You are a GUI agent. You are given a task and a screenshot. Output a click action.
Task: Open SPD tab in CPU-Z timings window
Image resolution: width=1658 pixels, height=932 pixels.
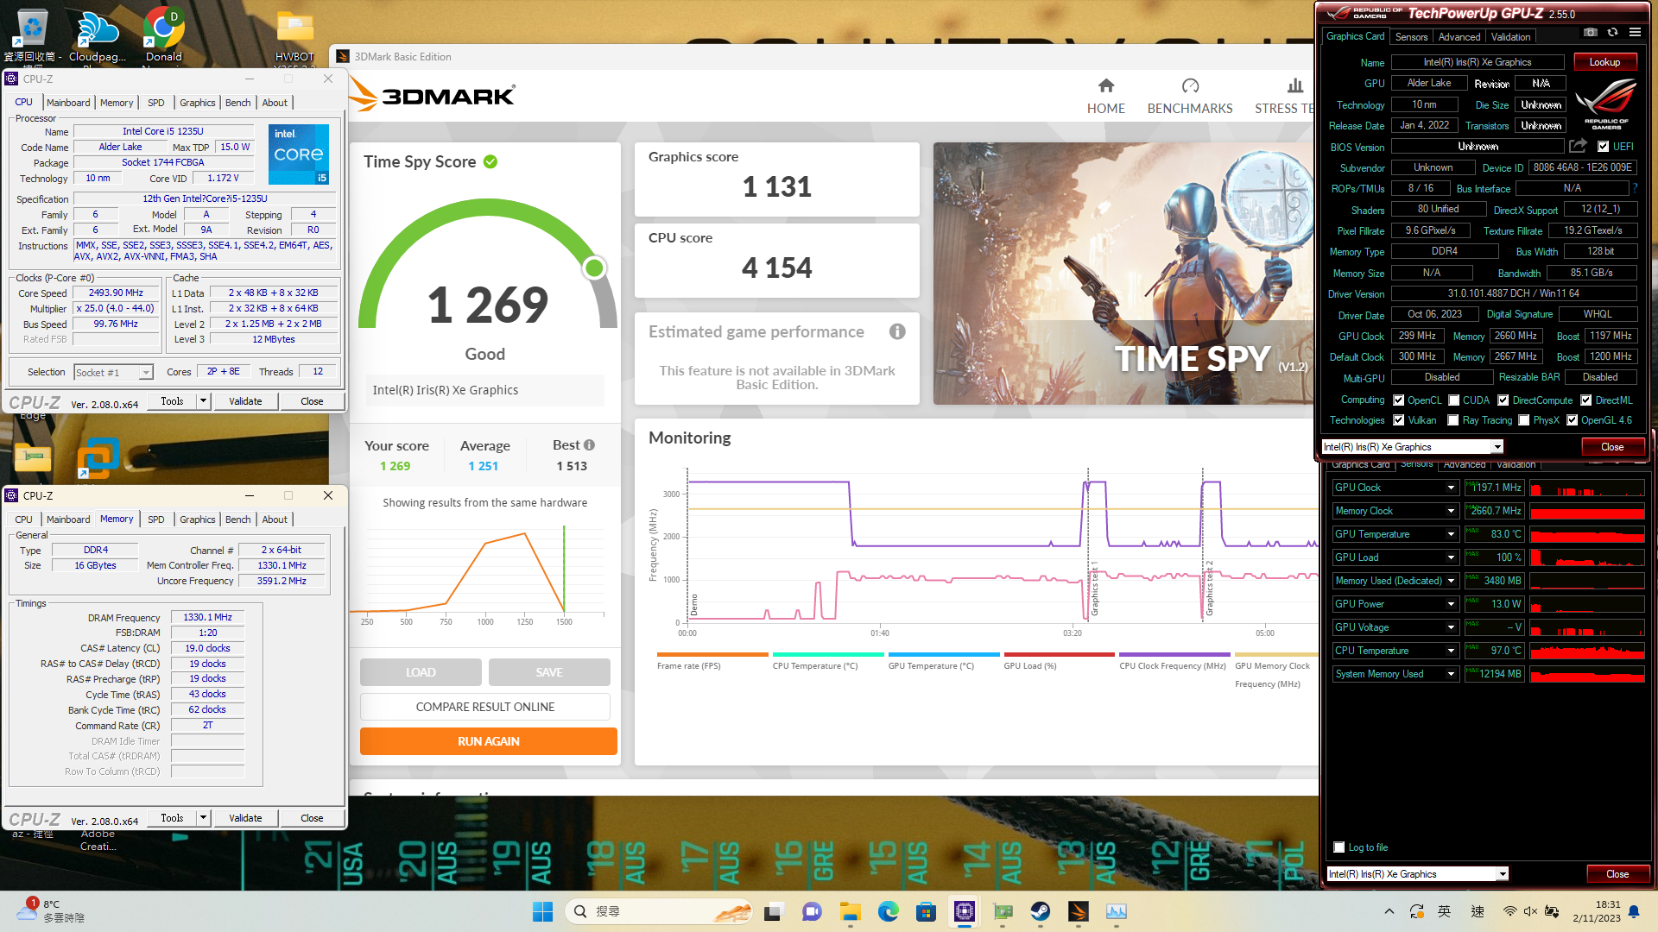[x=155, y=520]
